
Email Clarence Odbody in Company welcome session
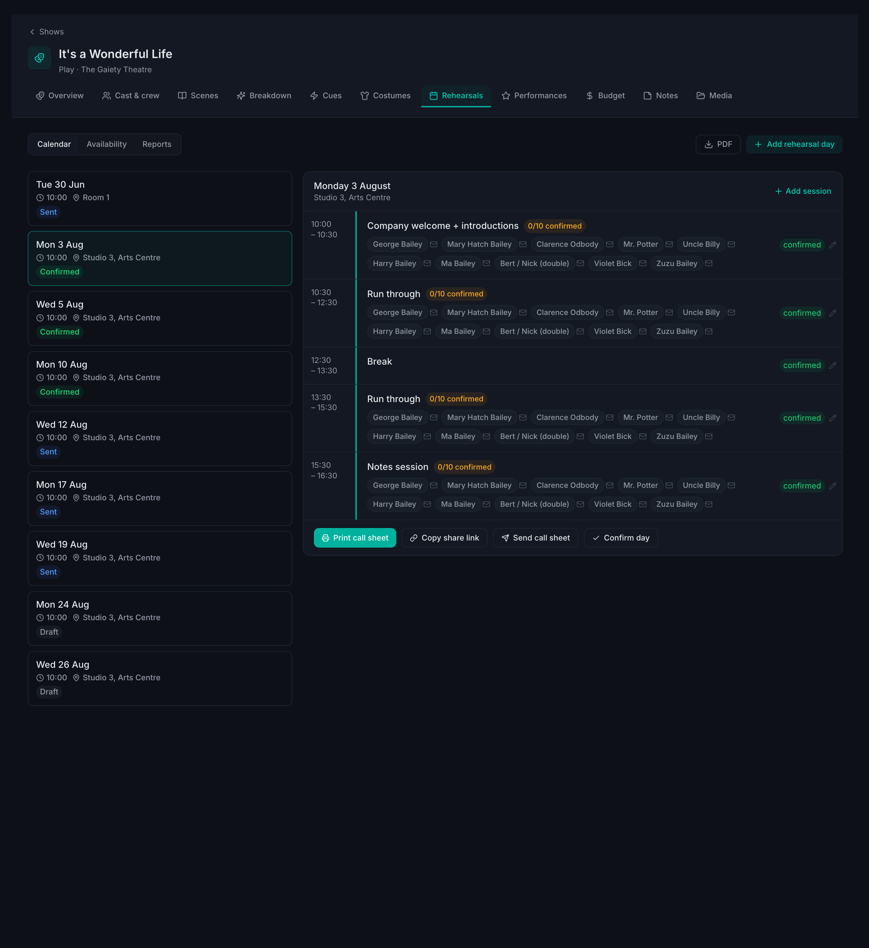[x=610, y=244]
